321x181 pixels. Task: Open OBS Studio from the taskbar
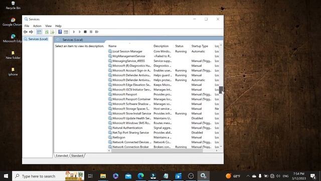191,176
